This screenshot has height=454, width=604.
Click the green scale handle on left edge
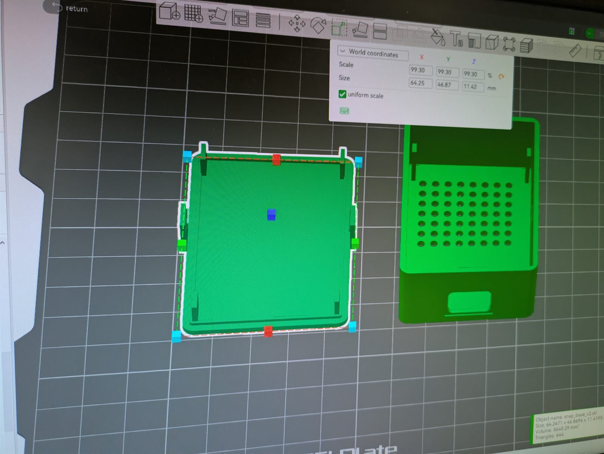182,245
